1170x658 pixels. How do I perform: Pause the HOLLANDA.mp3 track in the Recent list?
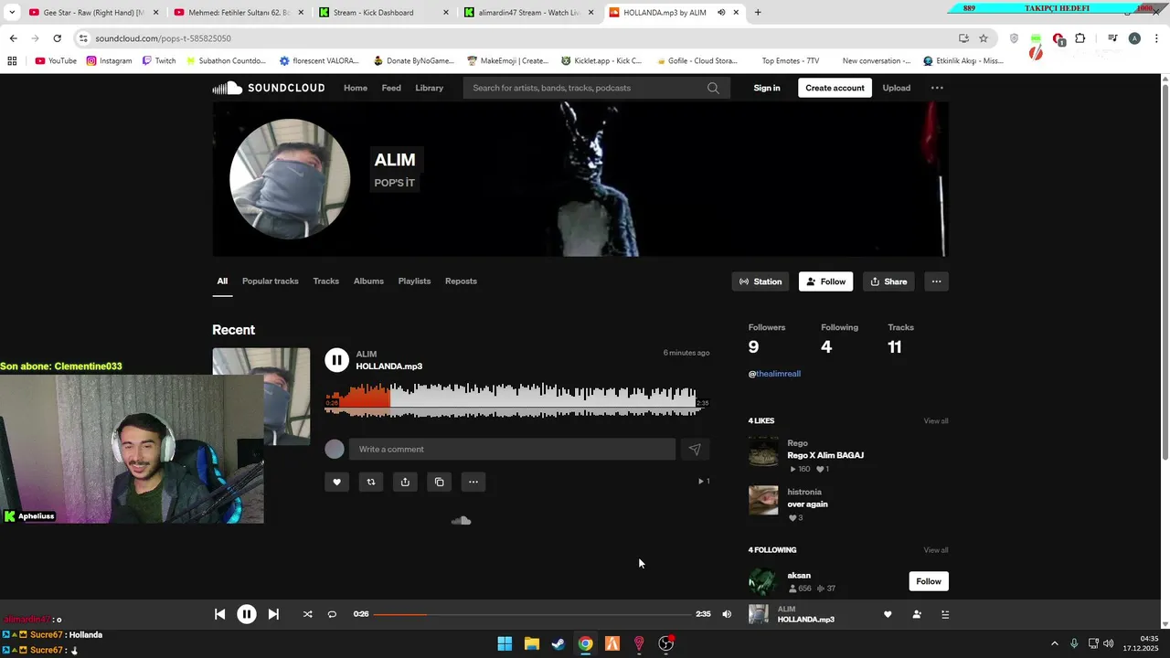tap(336, 360)
